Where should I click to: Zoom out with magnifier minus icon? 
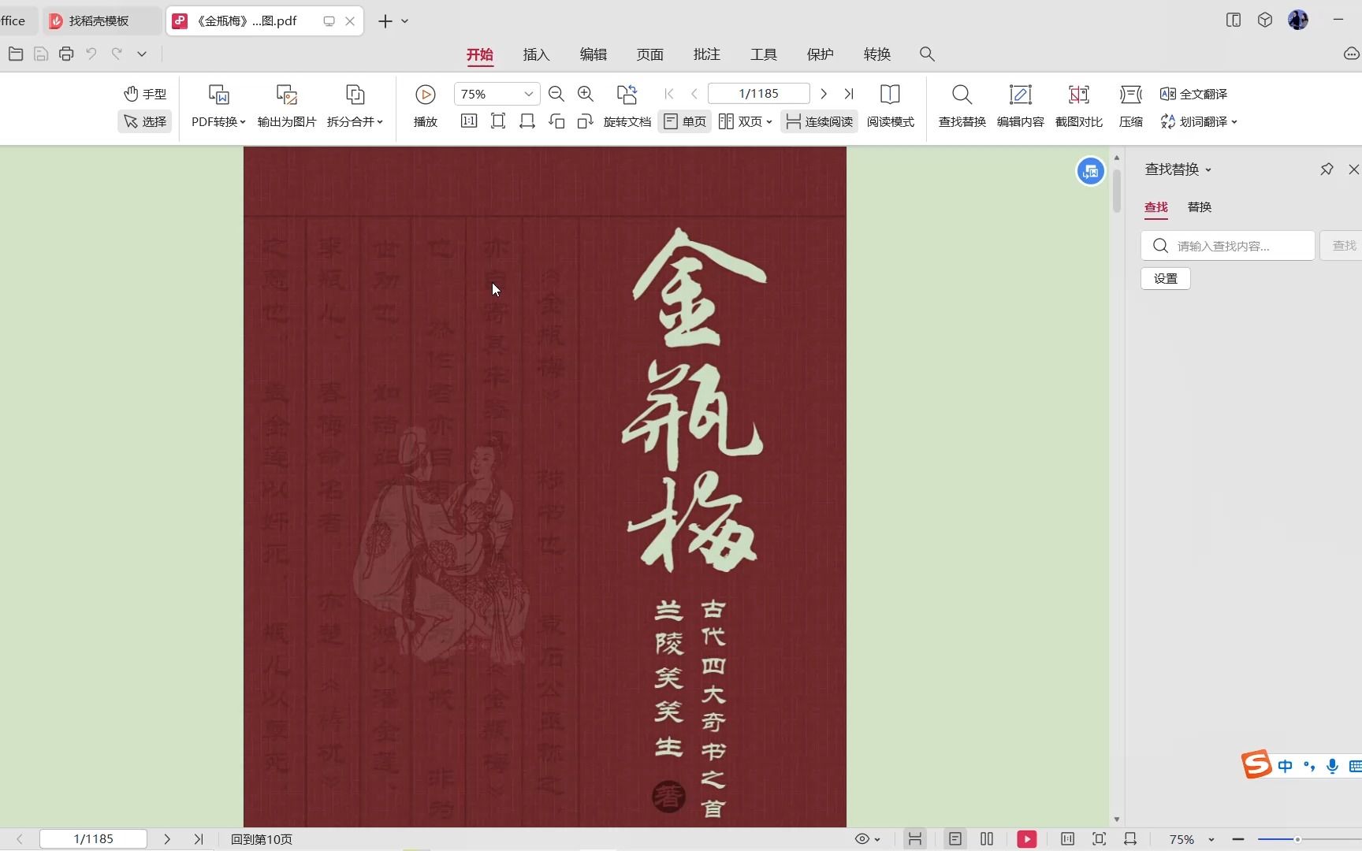click(x=556, y=94)
